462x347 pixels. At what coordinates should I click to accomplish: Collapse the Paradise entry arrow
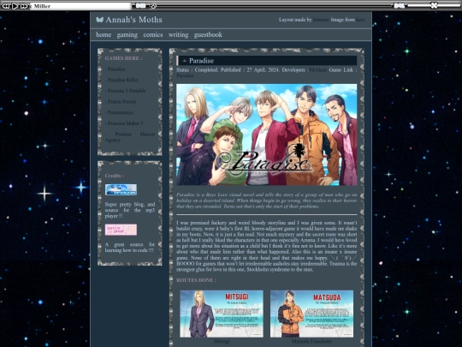[185, 61]
